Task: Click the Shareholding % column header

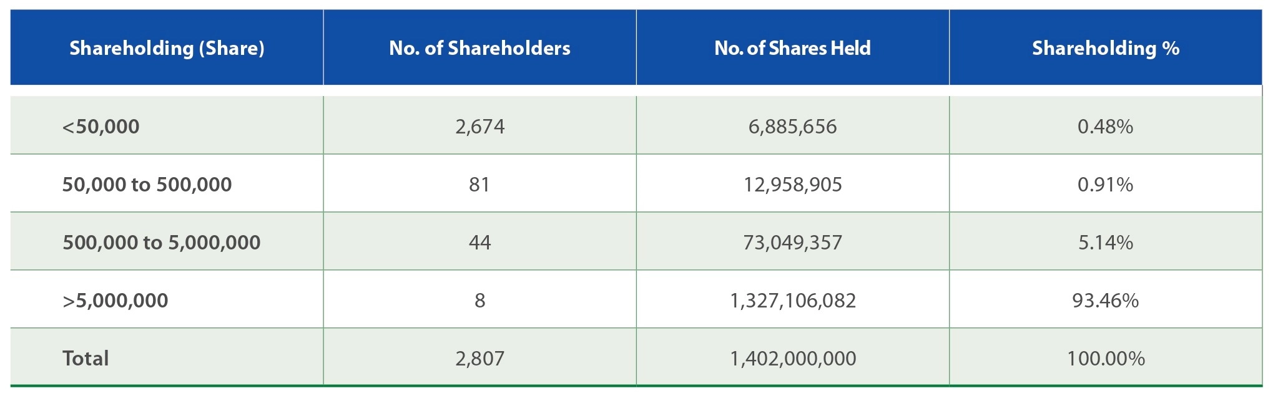Action: (x=1105, y=48)
